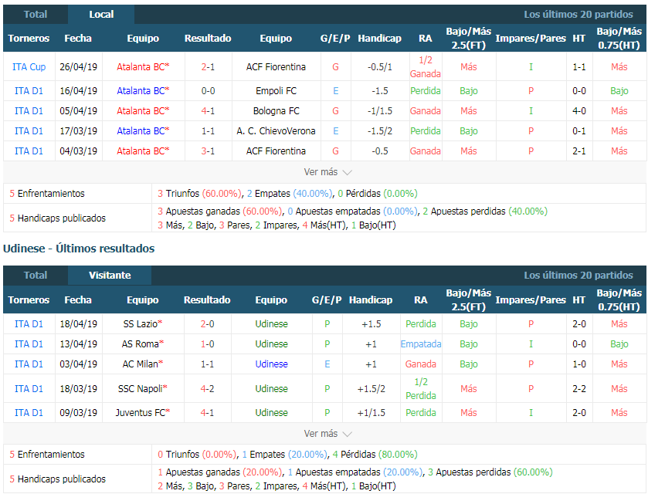
Task: Open ITA D1 link in the 09/03/19 row
Action: click(x=29, y=413)
